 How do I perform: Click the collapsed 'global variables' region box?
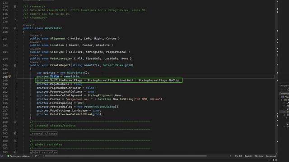pyautogui.click(x=43, y=152)
